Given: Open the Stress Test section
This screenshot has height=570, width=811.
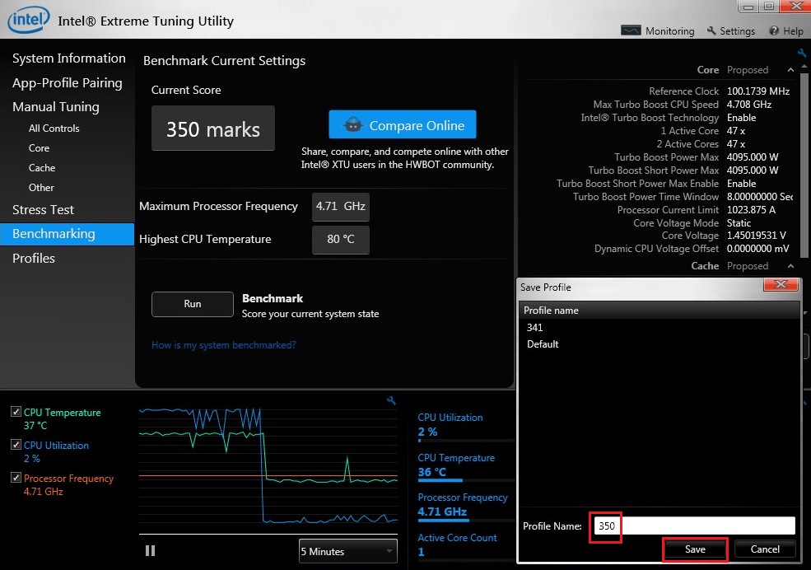Looking at the screenshot, I should (43, 210).
